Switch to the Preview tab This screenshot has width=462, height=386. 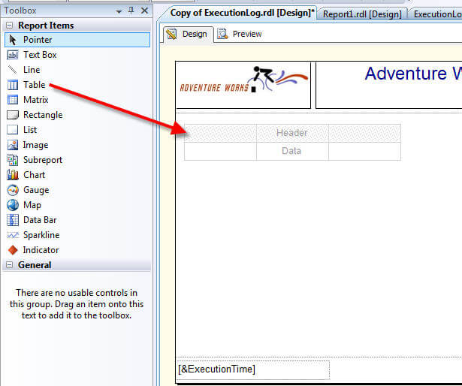pyautogui.click(x=240, y=35)
